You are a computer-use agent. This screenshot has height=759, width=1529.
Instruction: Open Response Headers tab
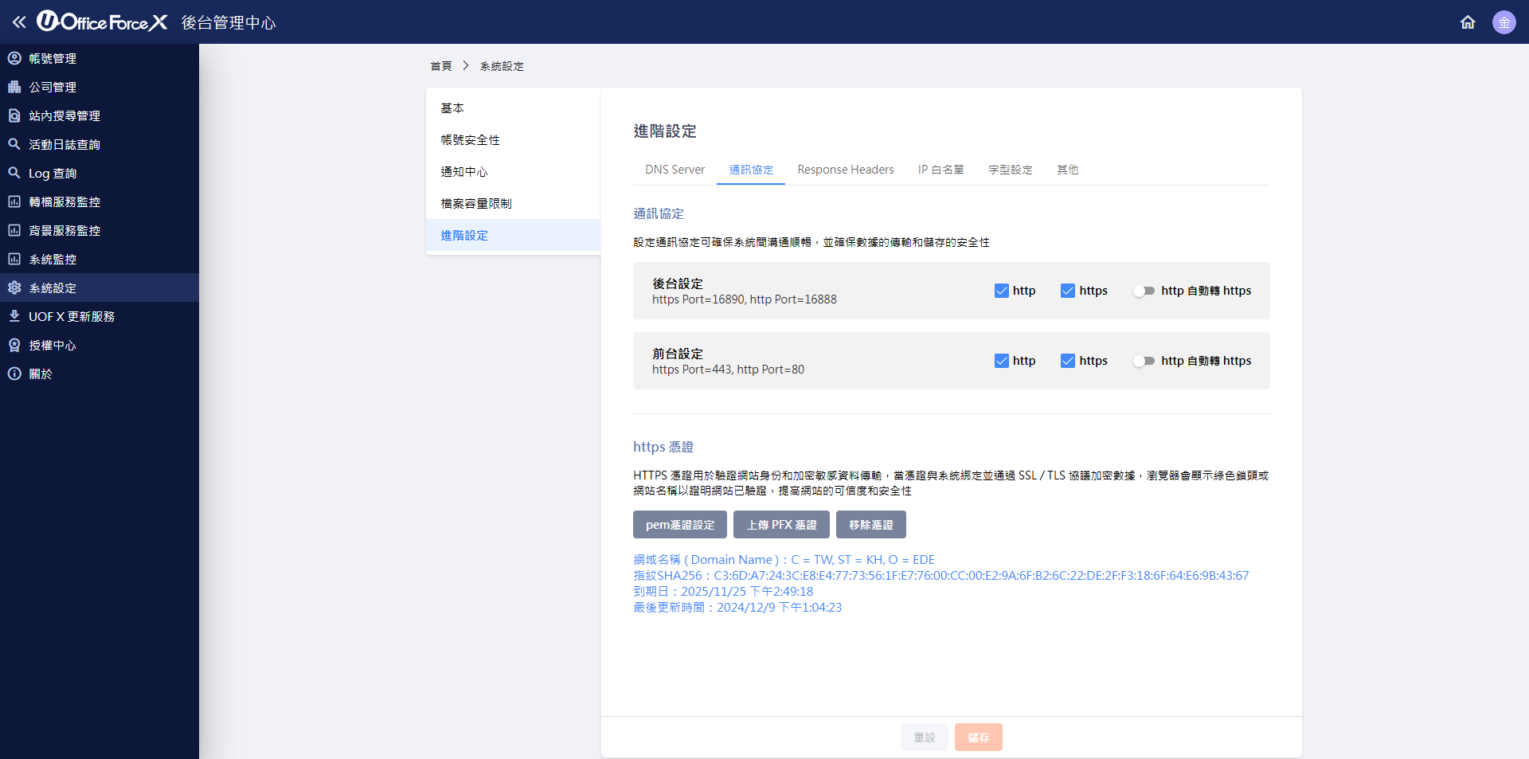846,170
